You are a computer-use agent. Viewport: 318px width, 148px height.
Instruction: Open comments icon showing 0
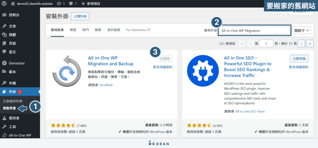point(73,3)
